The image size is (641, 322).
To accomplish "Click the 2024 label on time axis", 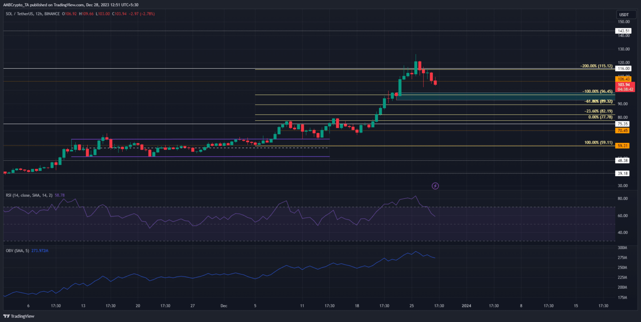I will (466, 305).
